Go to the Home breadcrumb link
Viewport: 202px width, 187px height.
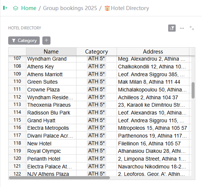pyautogui.click(x=29, y=8)
